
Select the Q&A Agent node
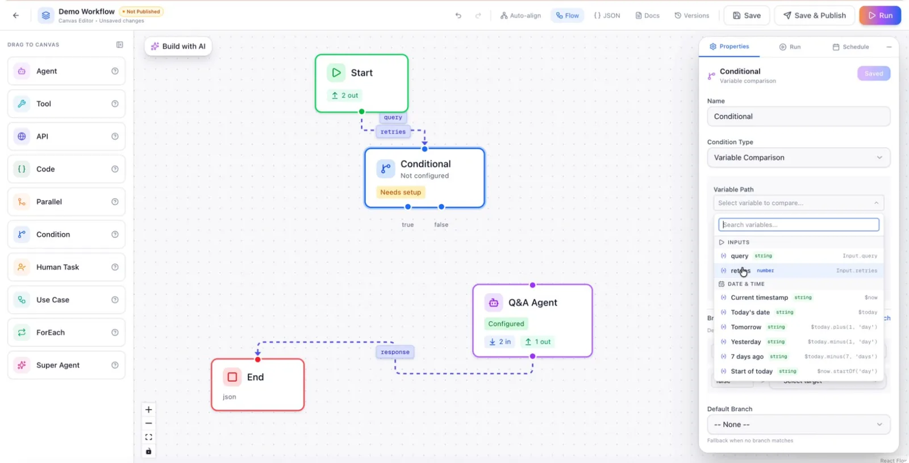[x=532, y=321]
